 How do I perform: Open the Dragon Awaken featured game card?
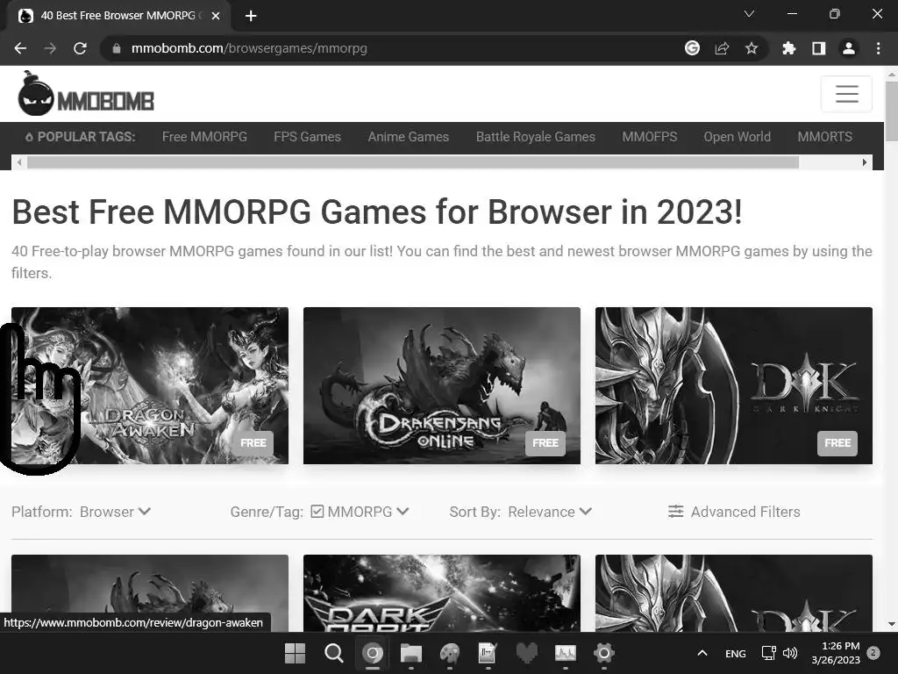click(x=150, y=386)
